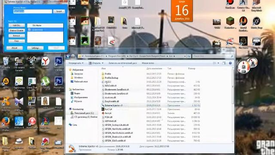Screen dimensions: 275x155
Task: Click 'Записать на оптический диск' toolbar item
Action: click(x=122, y=63)
